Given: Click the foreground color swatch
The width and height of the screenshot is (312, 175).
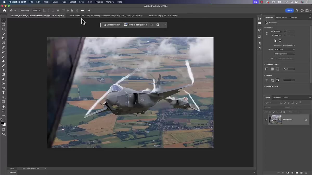Looking at the screenshot, I should (2, 123).
